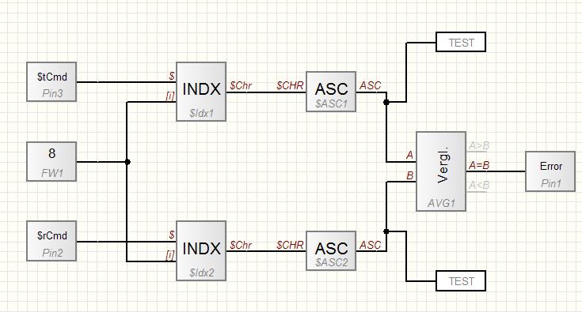Select the $tCmd Pin3 input block
Screen dimensions: 582x312
coord(51,82)
